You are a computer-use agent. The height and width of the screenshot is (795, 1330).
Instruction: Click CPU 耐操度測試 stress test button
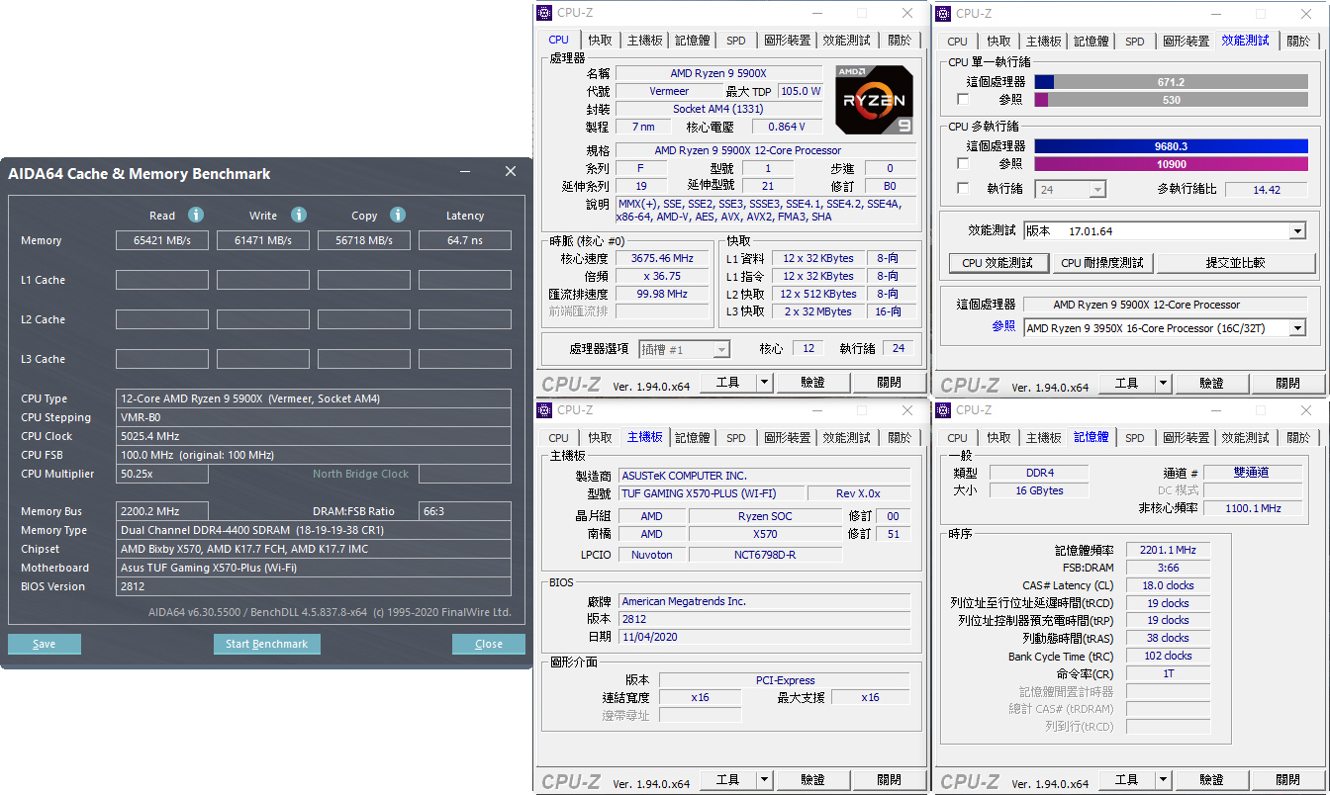click(1101, 263)
